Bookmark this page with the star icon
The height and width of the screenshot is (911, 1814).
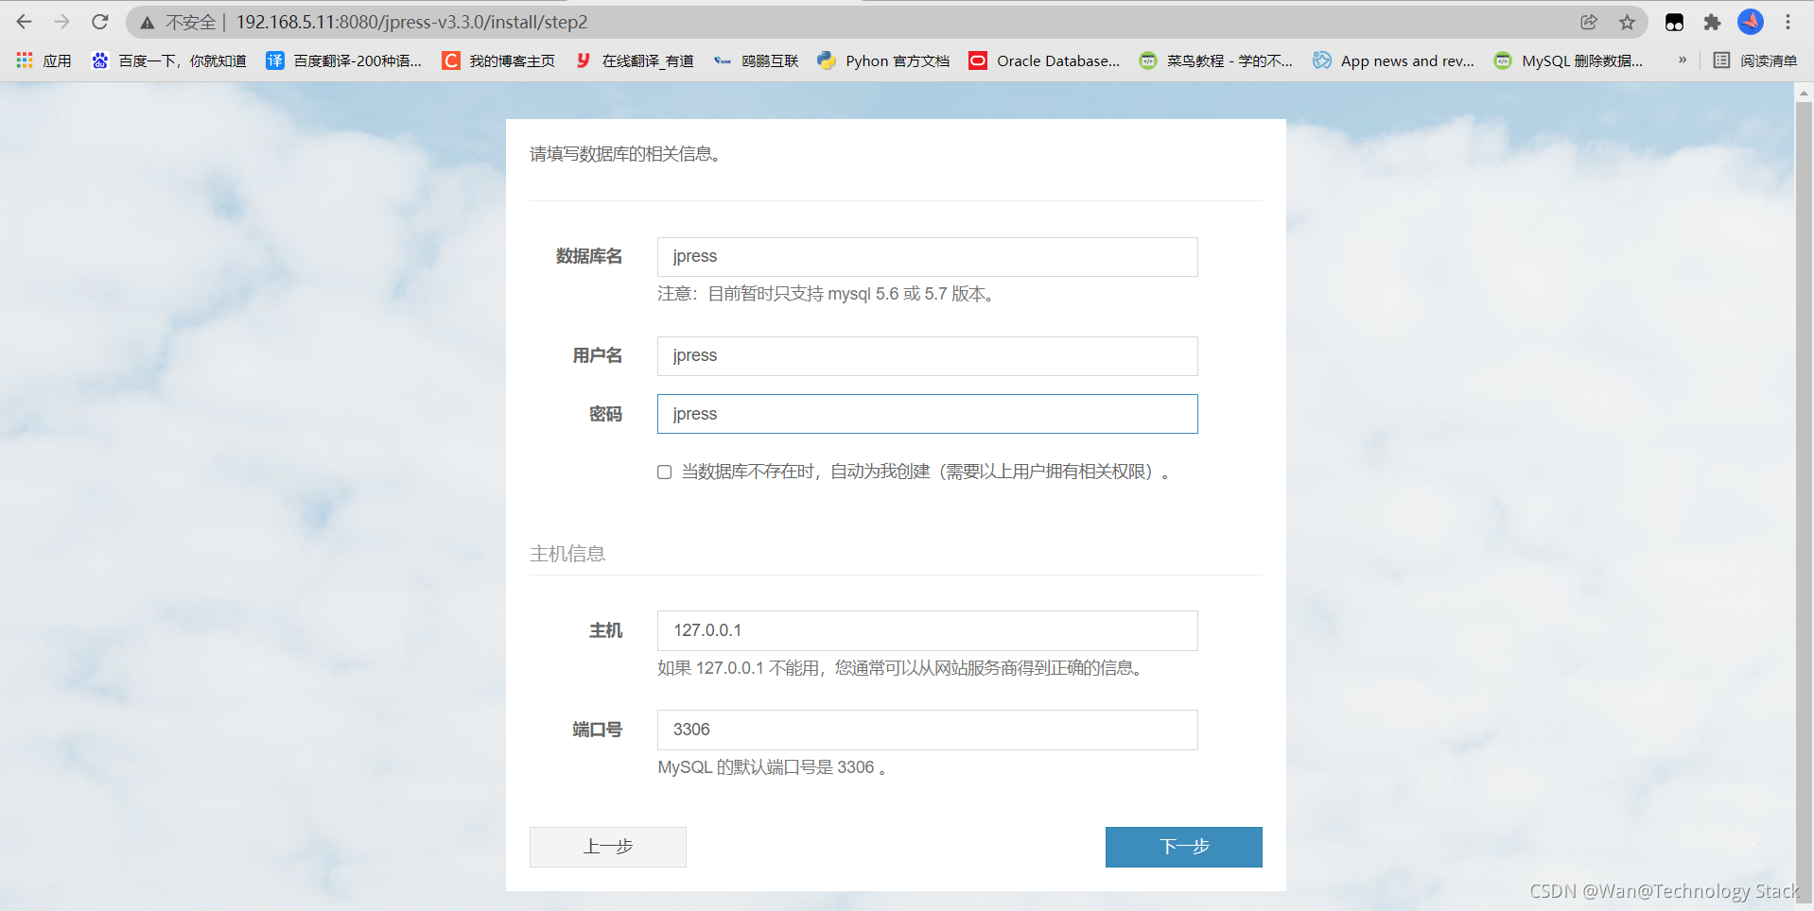(1627, 22)
